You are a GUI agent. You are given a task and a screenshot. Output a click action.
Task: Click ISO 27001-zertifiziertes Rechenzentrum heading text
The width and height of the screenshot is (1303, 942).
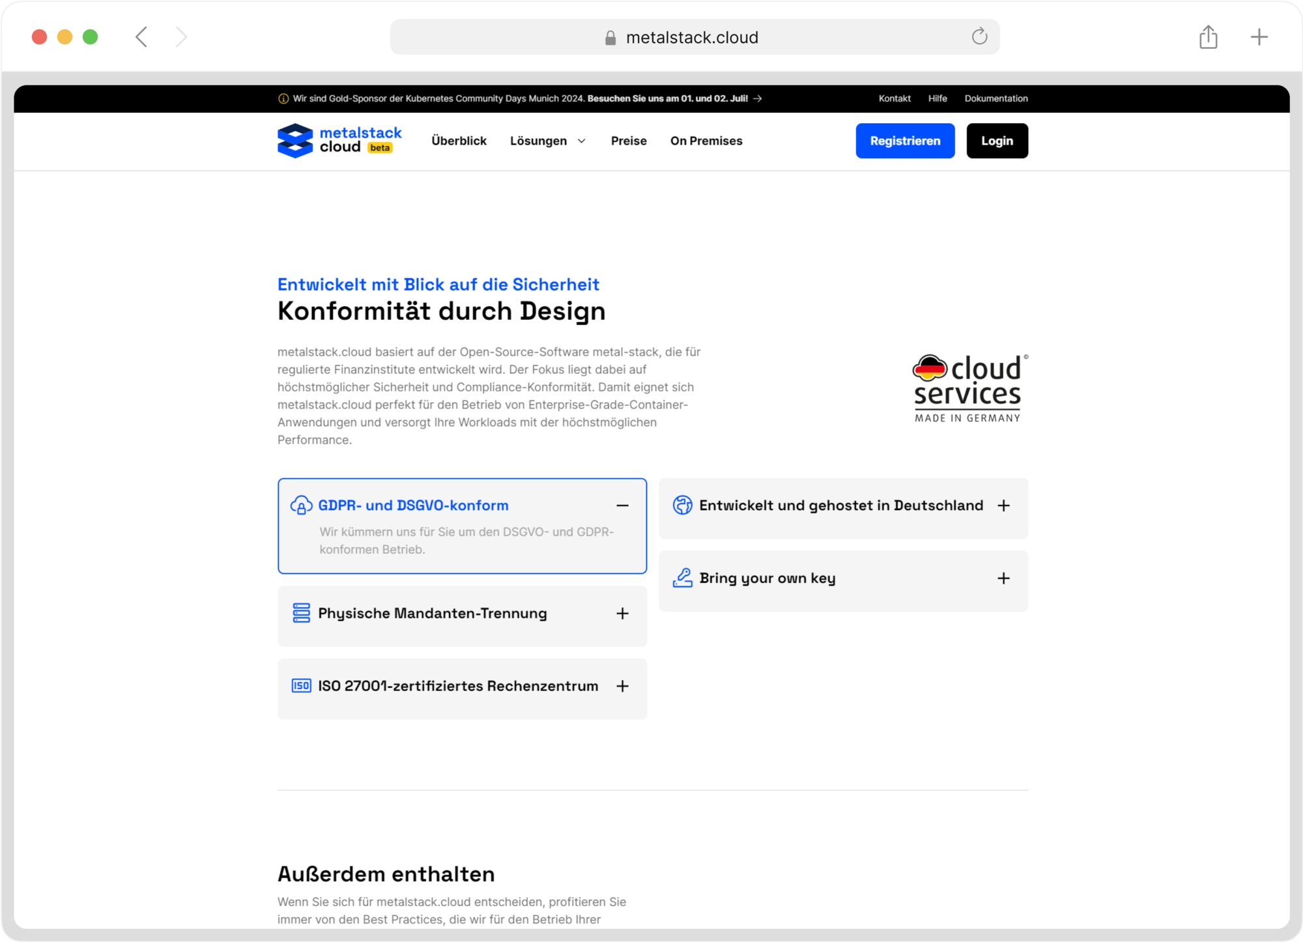pyautogui.click(x=458, y=686)
